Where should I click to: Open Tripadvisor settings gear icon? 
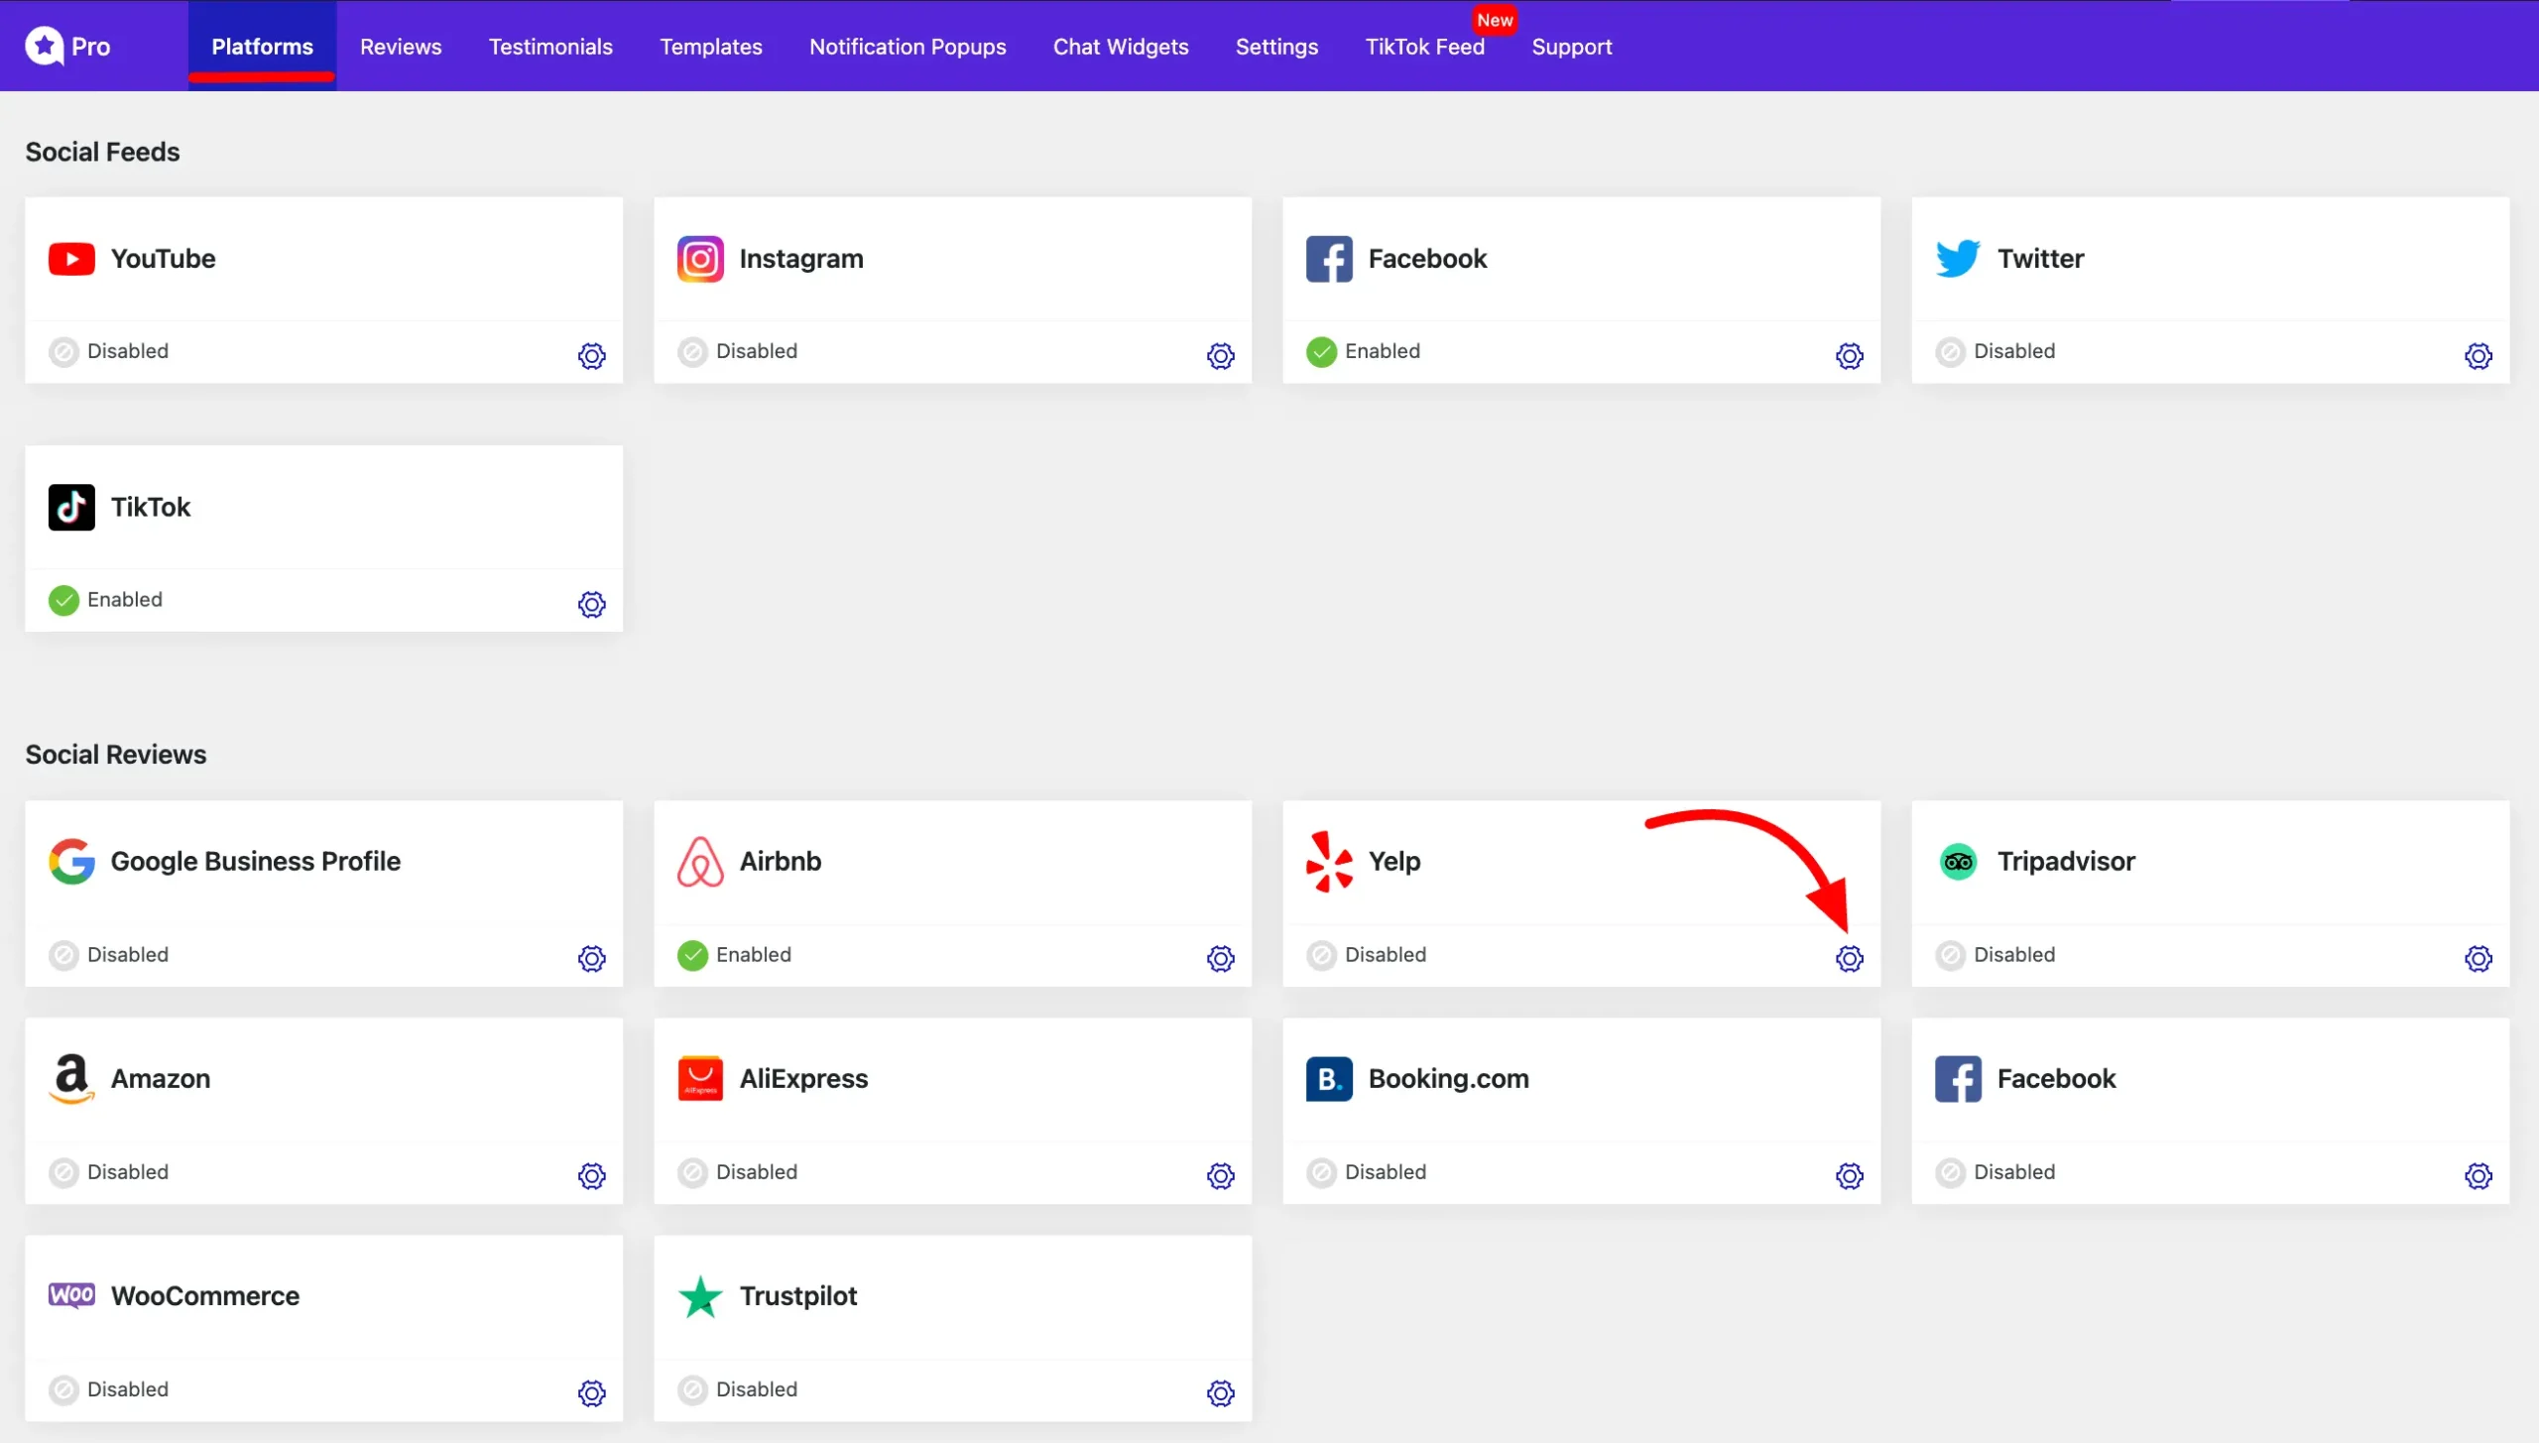pyautogui.click(x=2478, y=958)
